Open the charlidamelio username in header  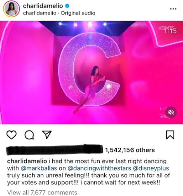43,6
